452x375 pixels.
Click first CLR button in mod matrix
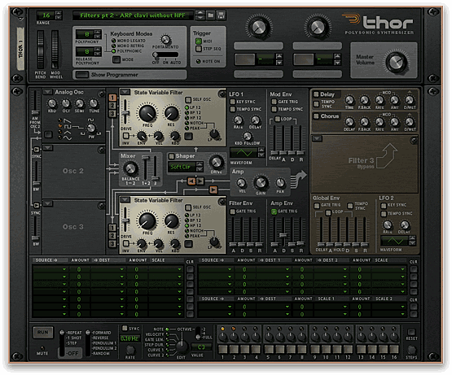[190, 269]
